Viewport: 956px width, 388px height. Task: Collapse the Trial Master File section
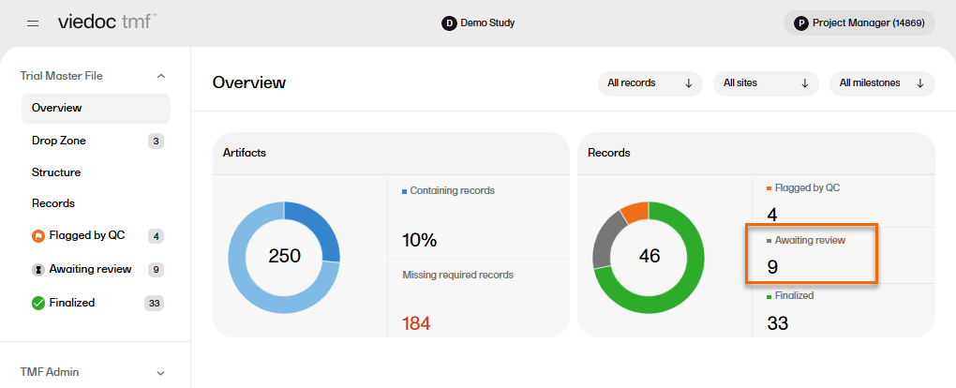(x=160, y=76)
